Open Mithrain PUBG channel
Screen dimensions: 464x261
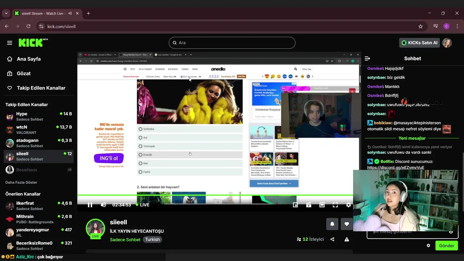coord(39,219)
